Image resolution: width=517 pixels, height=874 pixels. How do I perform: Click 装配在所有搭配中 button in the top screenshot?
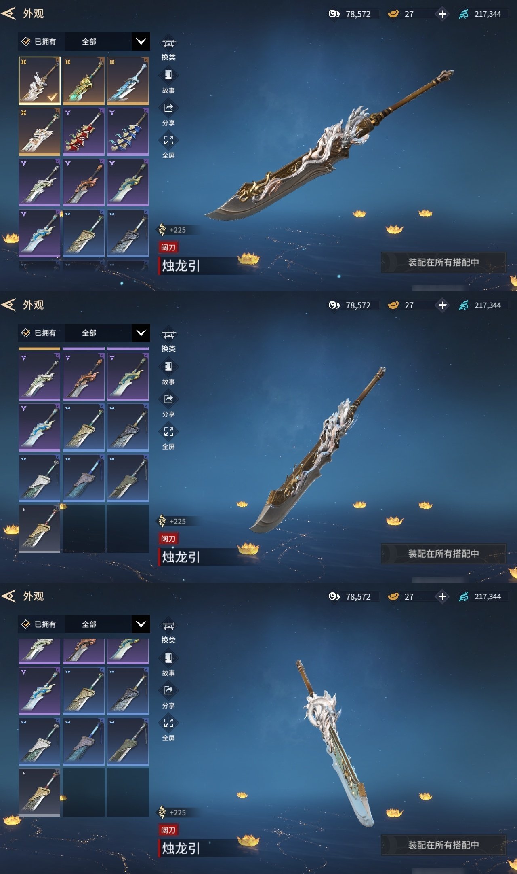(x=443, y=262)
